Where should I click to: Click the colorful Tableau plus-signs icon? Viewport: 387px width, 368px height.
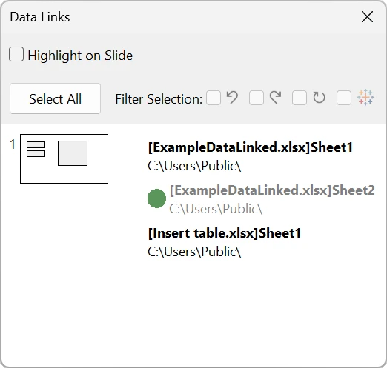click(365, 97)
